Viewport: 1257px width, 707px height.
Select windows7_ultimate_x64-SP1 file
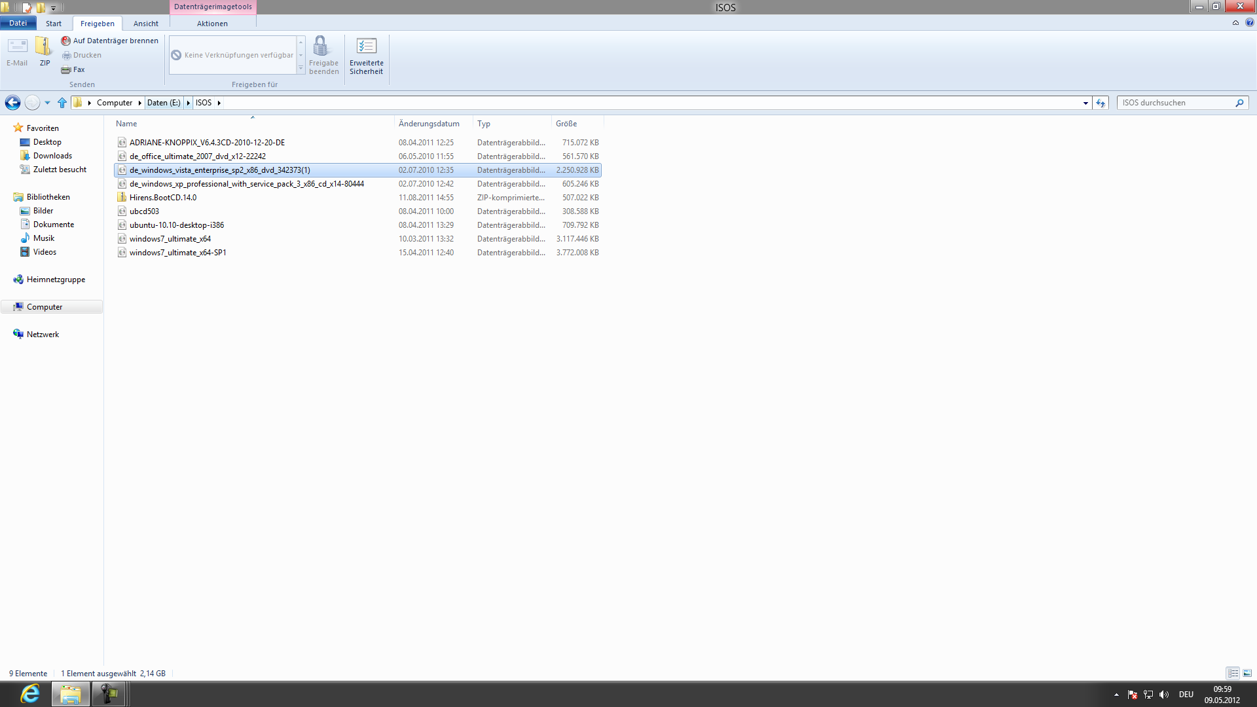(177, 253)
